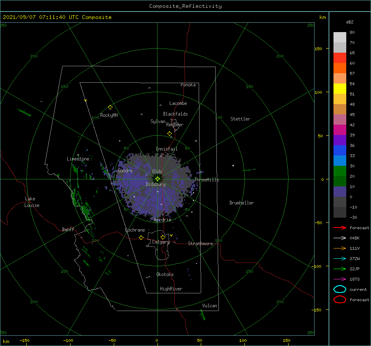Click the 150 tick on right axis

click(318, 49)
